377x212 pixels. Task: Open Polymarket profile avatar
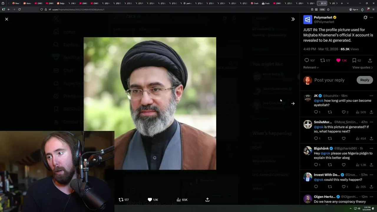tap(307, 19)
